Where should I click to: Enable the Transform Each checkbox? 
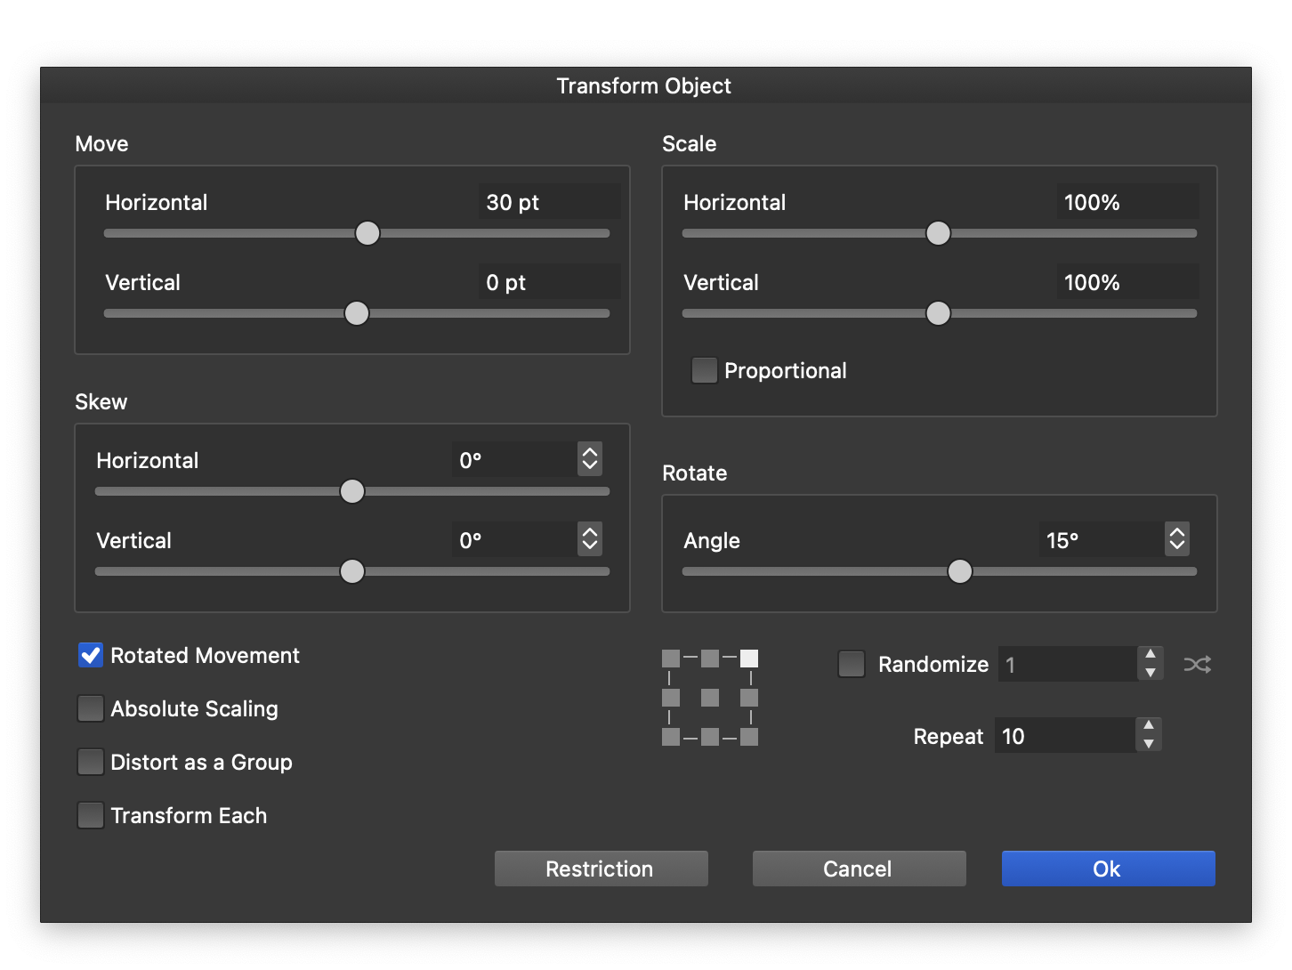click(x=91, y=815)
